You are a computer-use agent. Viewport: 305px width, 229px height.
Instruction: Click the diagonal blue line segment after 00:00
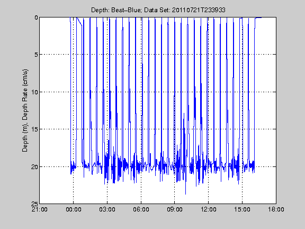click(79, 21)
